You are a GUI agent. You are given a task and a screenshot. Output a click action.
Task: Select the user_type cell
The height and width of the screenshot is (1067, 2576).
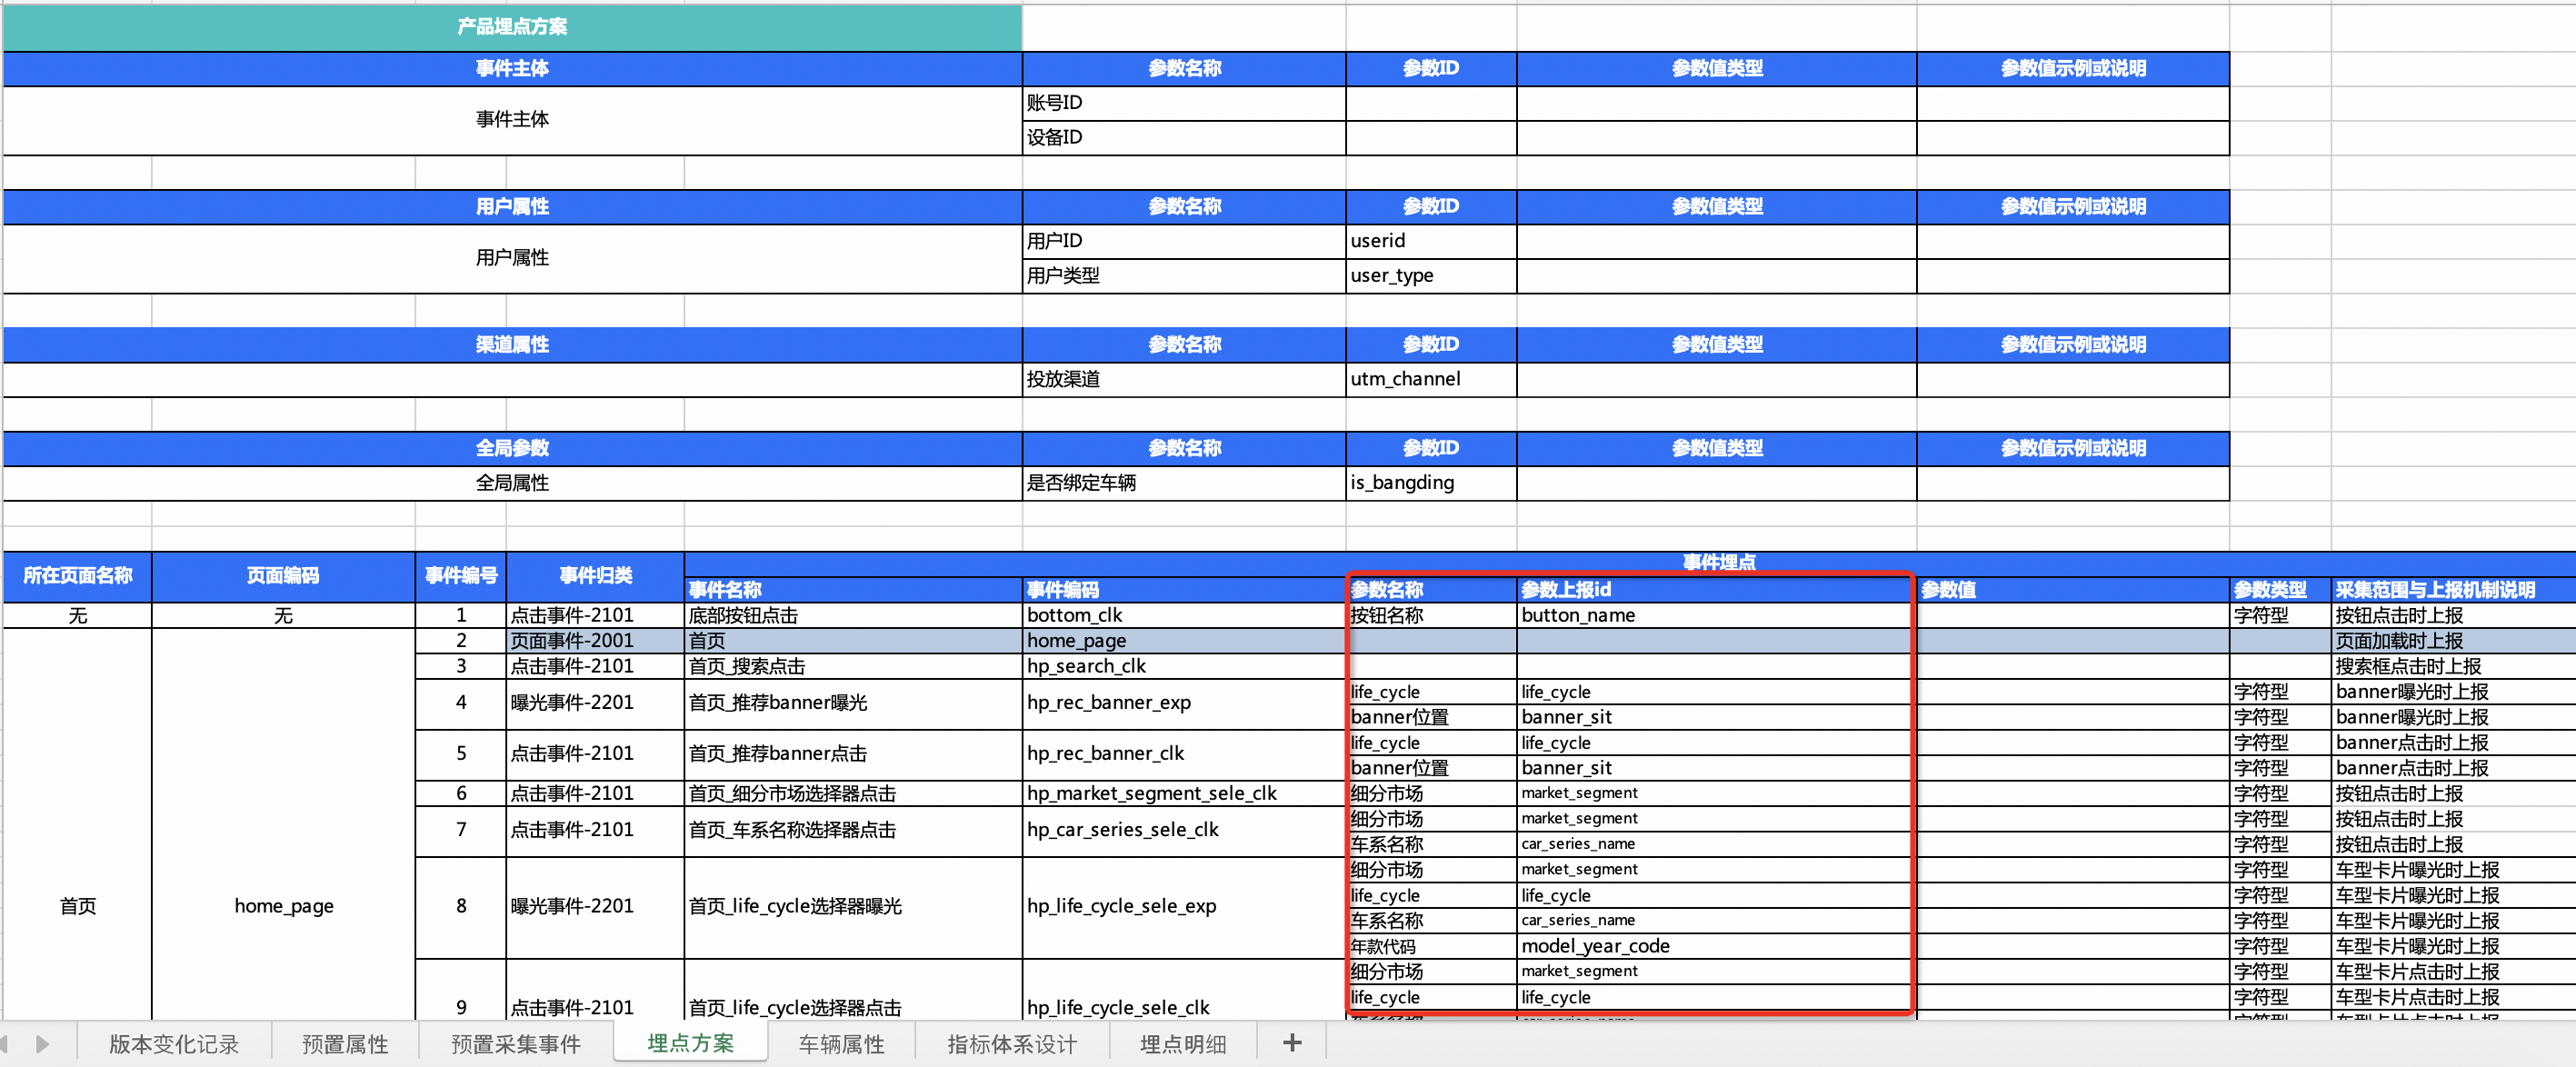1431,276
